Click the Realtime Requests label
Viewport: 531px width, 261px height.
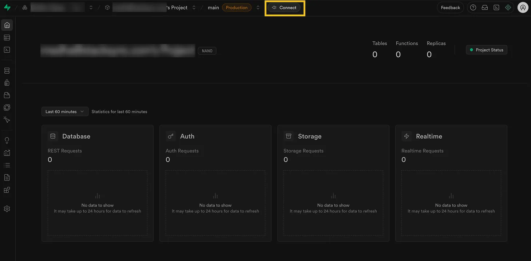423,151
